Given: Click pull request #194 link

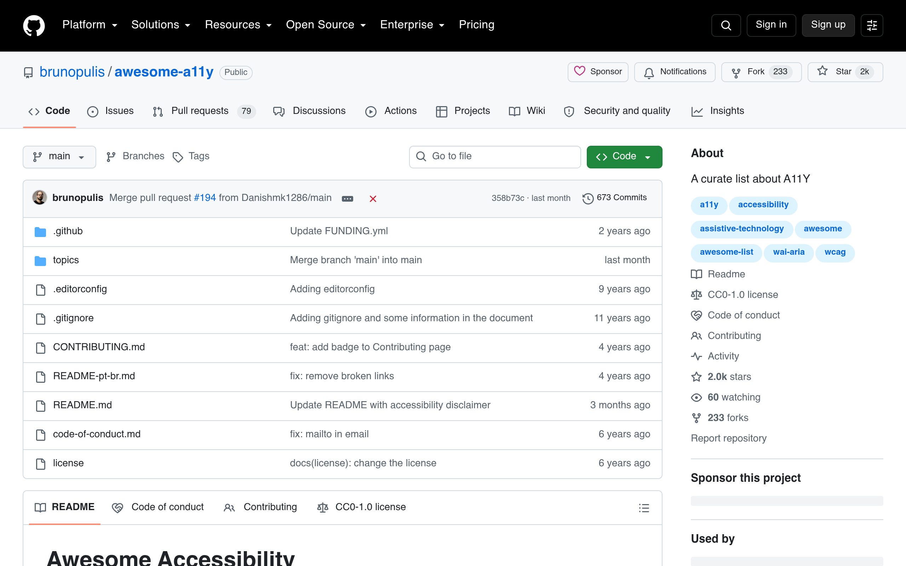Looking at the screenshot, I should tap(205, 198).
